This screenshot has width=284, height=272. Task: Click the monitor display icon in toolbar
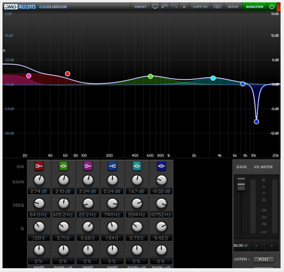coord(155,7)
